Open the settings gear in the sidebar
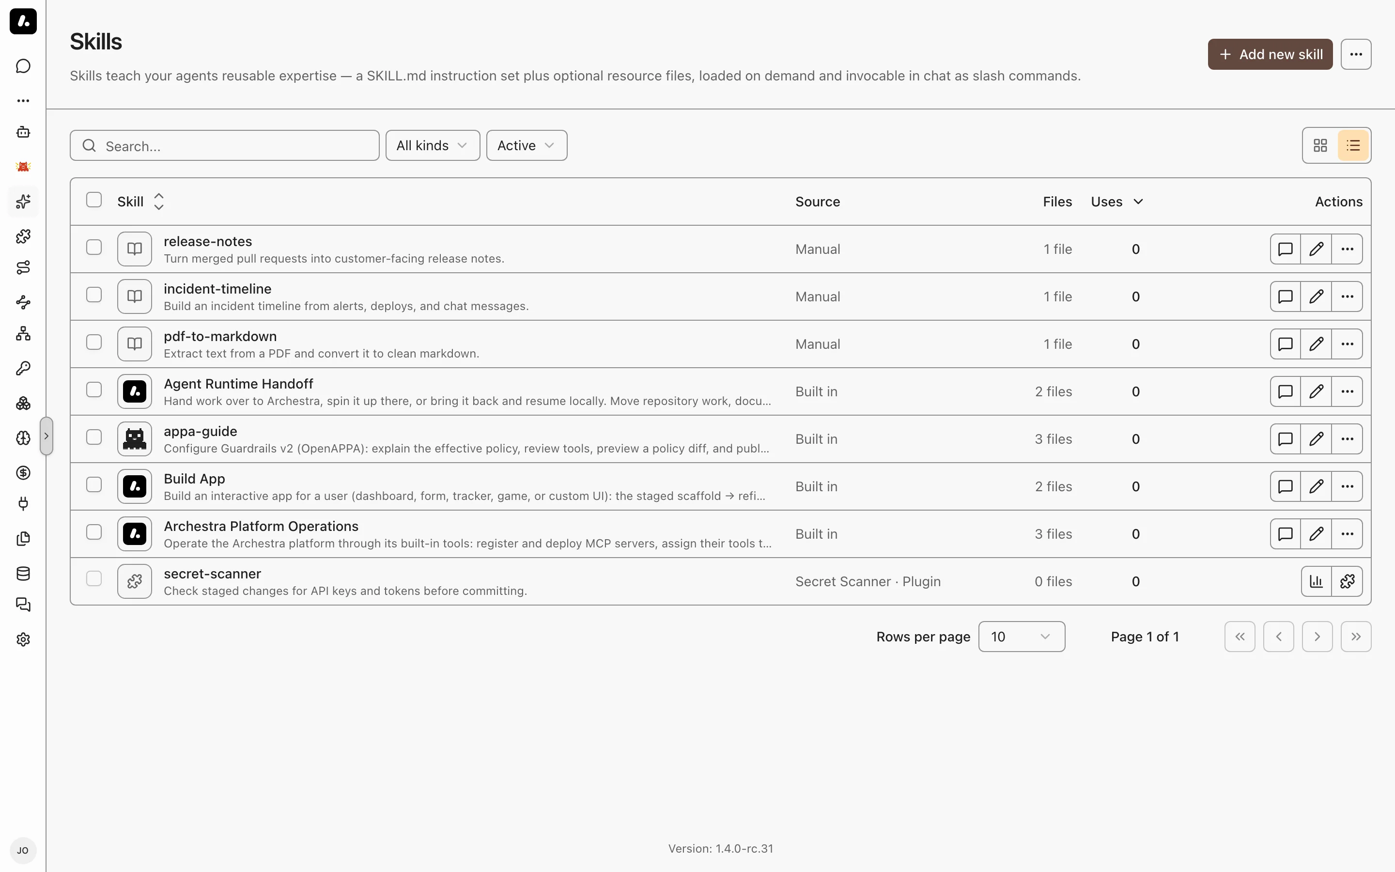This screenshot has width=1395, height=872. pos(23,639)
